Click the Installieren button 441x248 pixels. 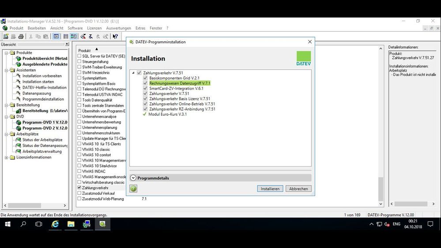270,189
